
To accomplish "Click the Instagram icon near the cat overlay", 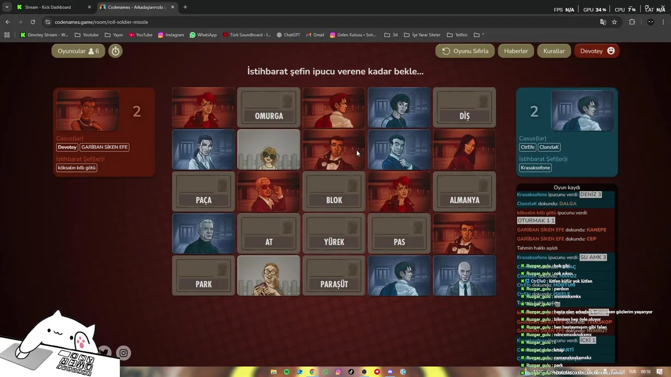I will [x=123, y=353].
